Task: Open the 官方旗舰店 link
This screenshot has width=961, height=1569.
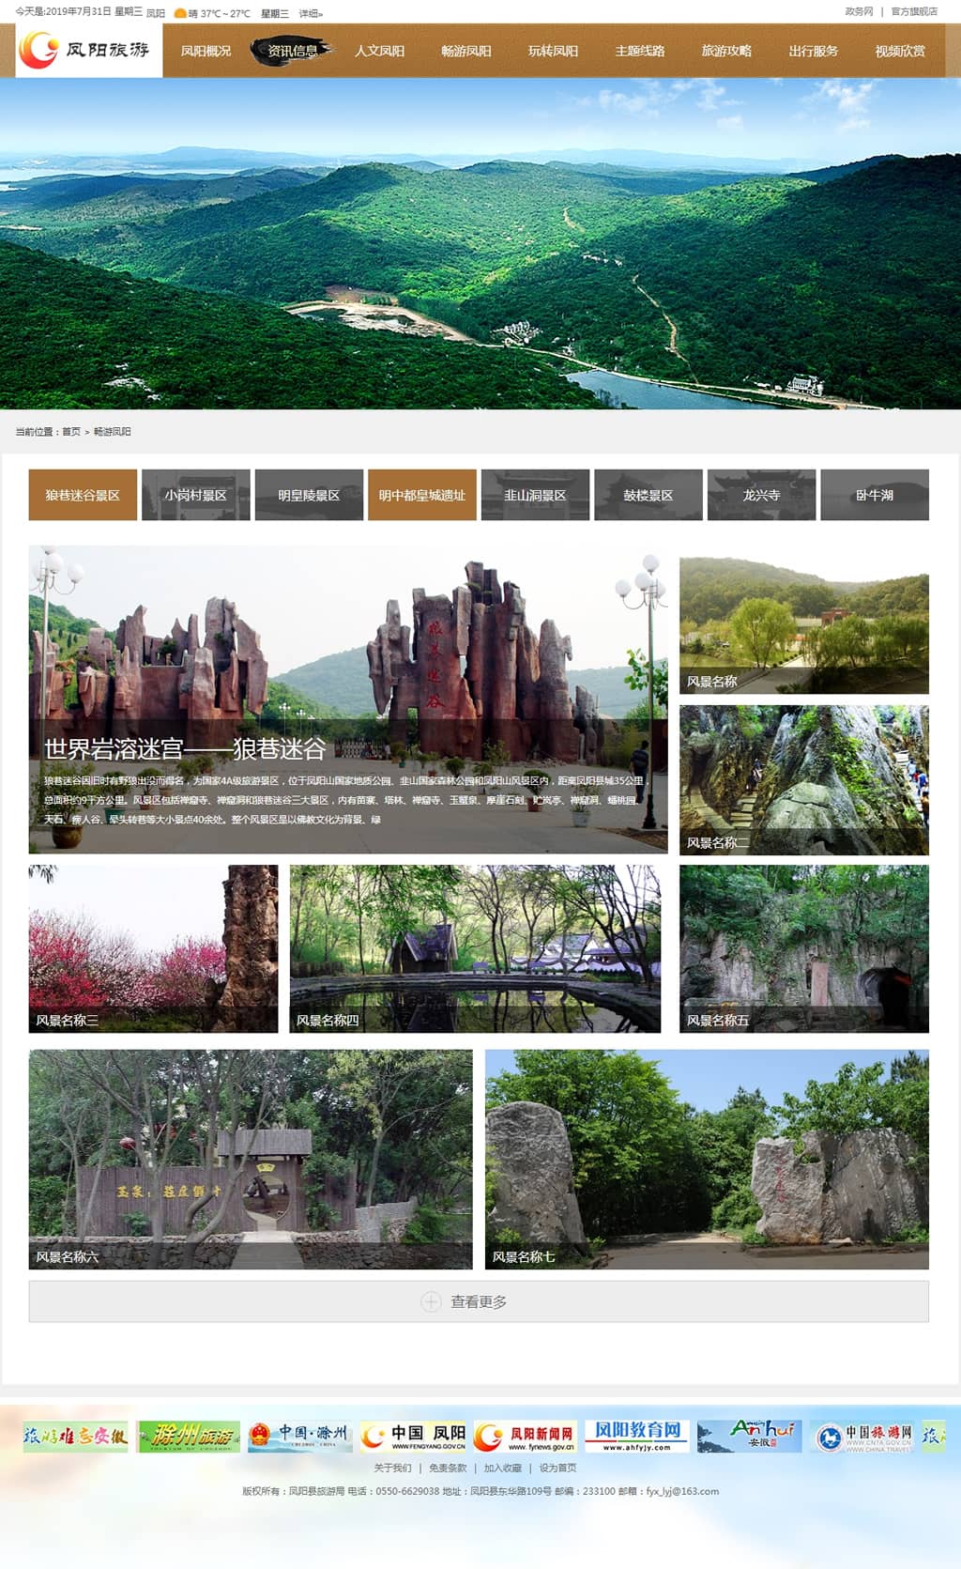Action: [914, 11]
